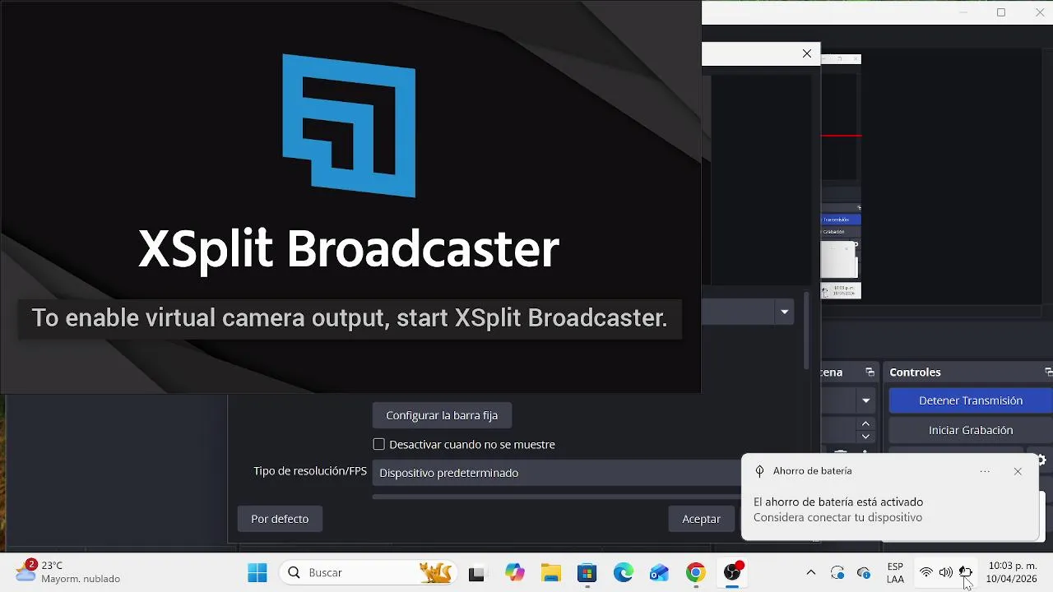This screenshot has width=1053, height=592.
Task: Decrease transition duration with down arrow
Action: tap(865, 437)
